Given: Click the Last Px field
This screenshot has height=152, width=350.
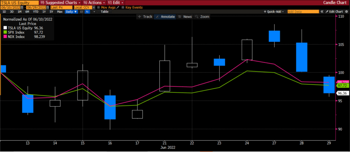Looking at the screenshot, I should point(61,7).
